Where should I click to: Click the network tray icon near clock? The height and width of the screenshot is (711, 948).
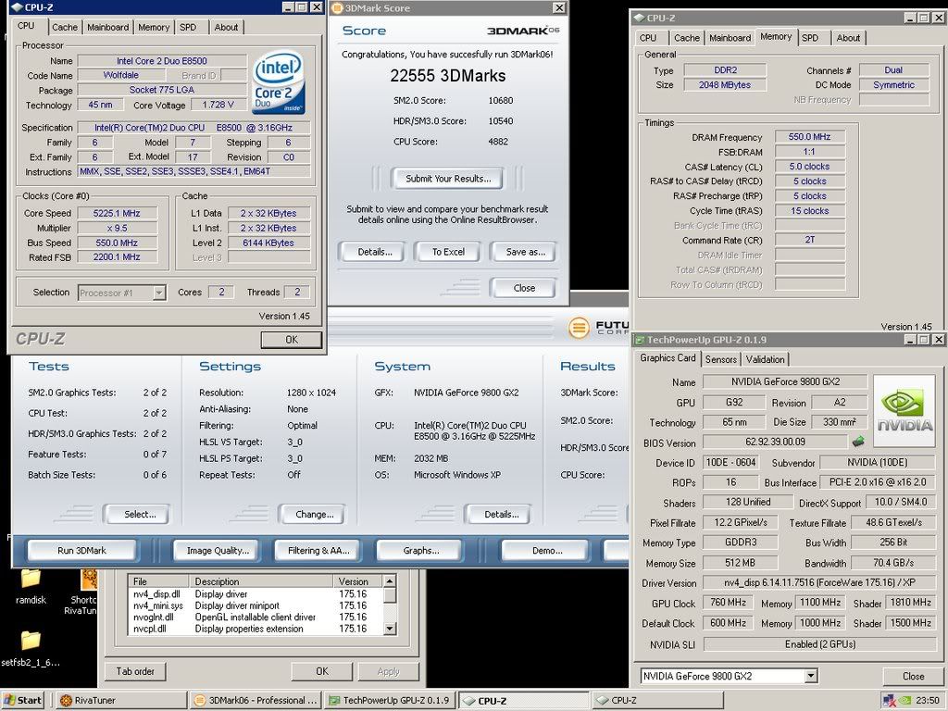pos(889,701)
